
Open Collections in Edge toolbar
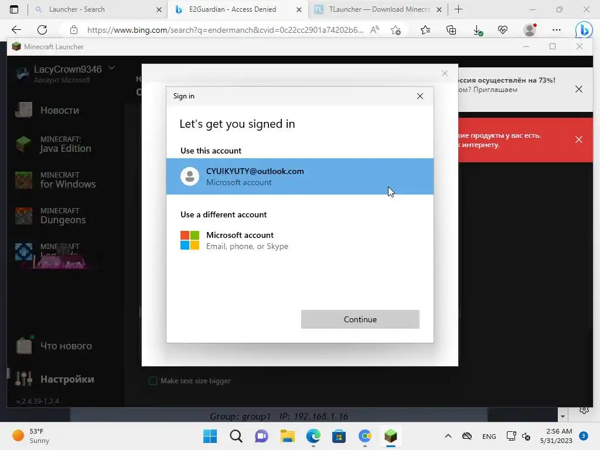pyautogui.click(x=451, y=29)
